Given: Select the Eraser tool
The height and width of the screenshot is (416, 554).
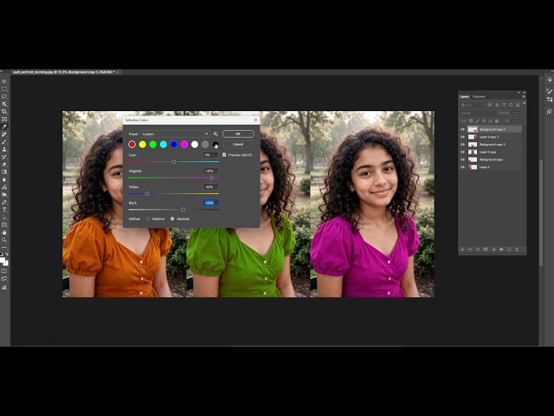Looking at the screenshot, I should [x=4, y=165].
